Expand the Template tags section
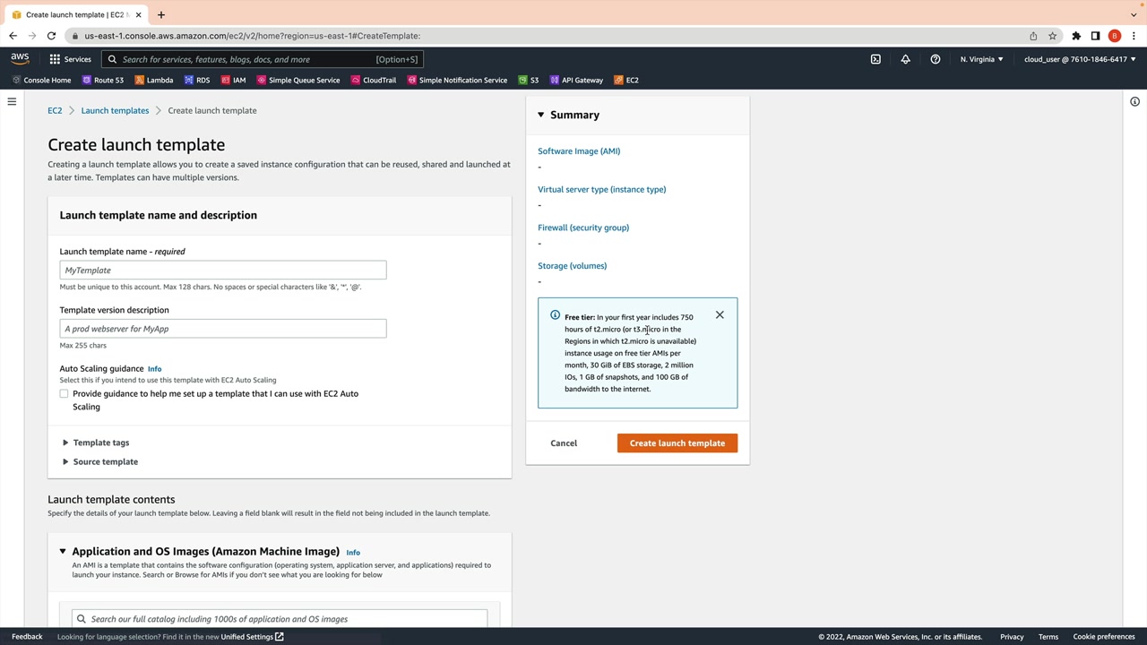The width and height of the screenshot is (1147, 645). tap(95, 443)
